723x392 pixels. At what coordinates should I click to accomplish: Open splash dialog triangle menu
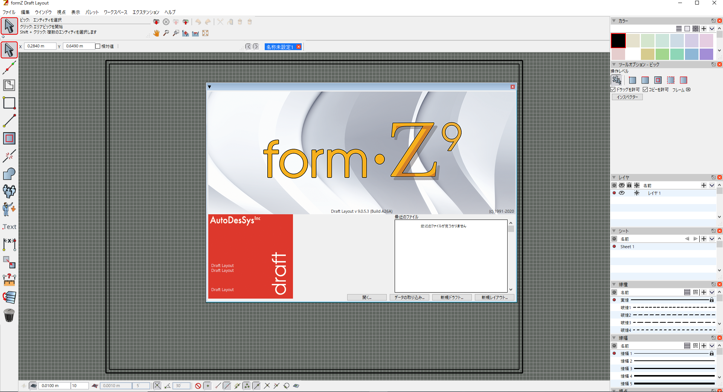[x=209, y=87]
